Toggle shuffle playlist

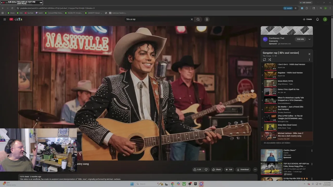270,60
